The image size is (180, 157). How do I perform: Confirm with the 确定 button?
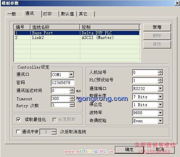tap(129, 149)
